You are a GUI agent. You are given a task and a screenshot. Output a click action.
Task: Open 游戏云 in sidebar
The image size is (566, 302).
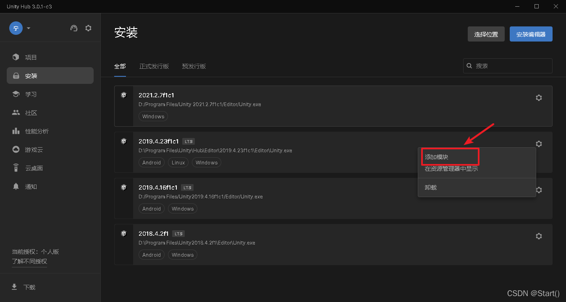click(50, 149)
